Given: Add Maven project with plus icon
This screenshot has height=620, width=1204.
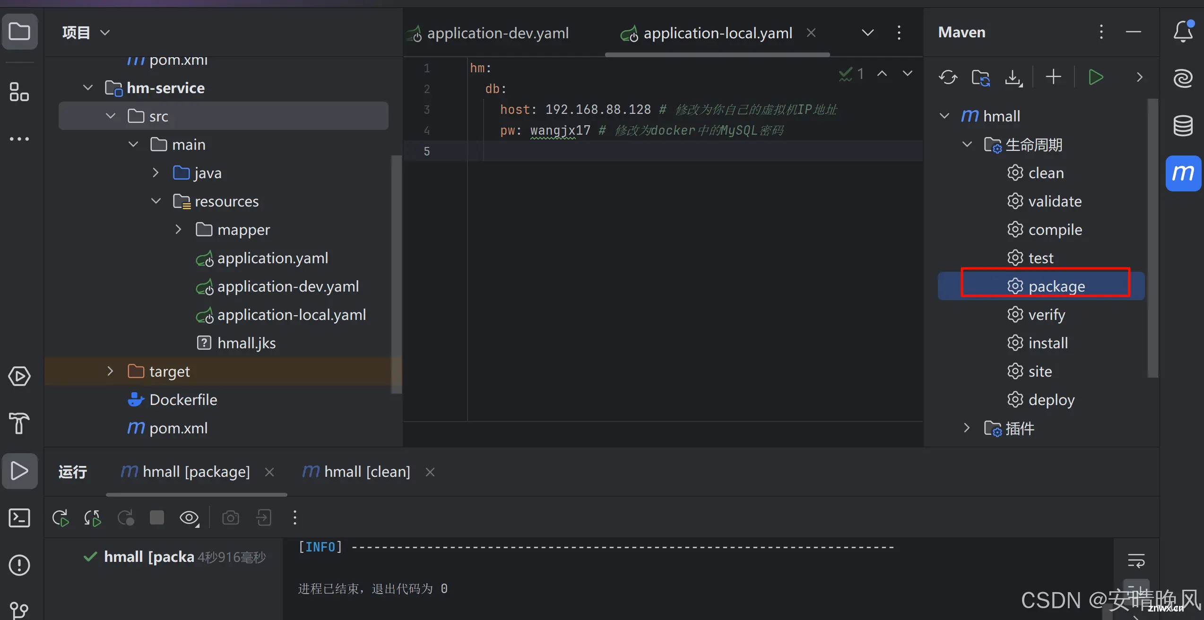Looking at the screenshot, I should click(x=1053, y=77).
